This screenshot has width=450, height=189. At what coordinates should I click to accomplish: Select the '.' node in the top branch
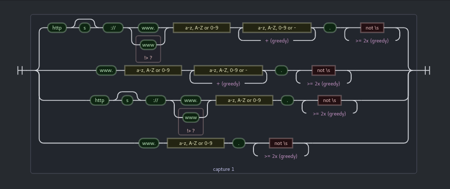click(330, 28)
